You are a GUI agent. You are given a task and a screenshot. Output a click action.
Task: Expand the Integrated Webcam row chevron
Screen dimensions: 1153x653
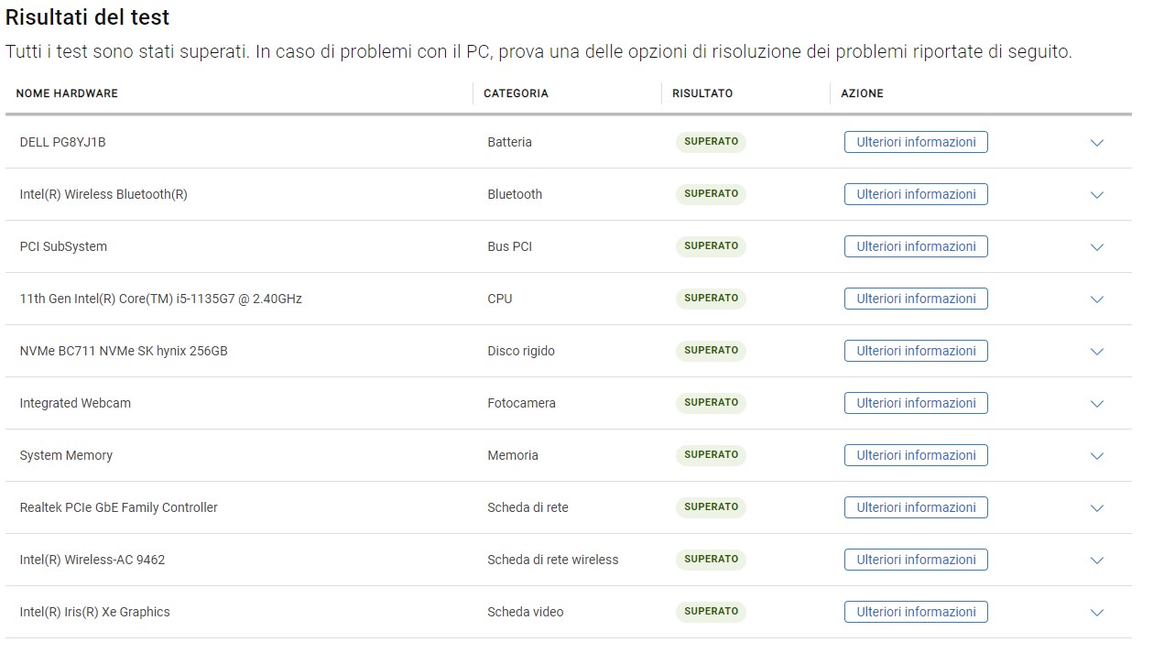[1097, 404]
